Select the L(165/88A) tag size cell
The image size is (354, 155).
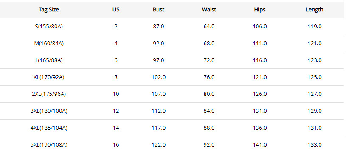pyautogui.click(x=49, y=60)
